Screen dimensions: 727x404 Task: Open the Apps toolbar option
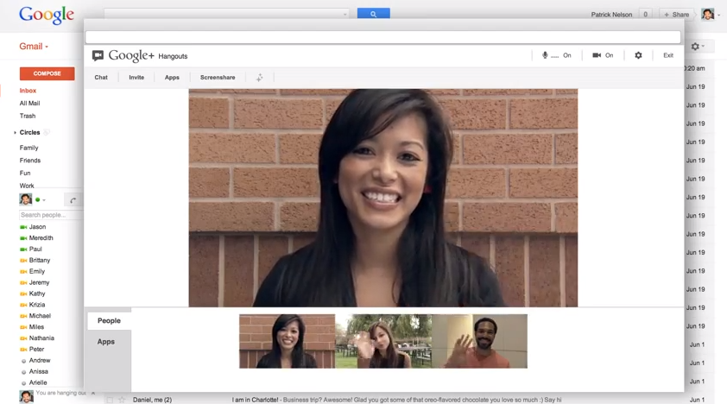click(x=172, y=78)
